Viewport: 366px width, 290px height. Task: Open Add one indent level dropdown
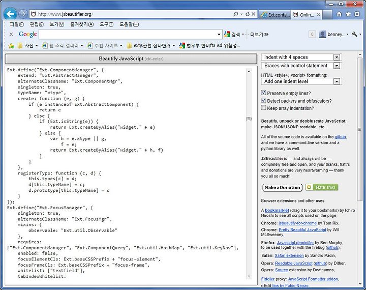coord(301,81)
